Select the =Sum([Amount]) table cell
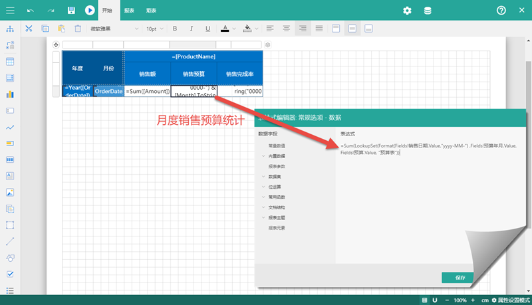 pos(147,91)
